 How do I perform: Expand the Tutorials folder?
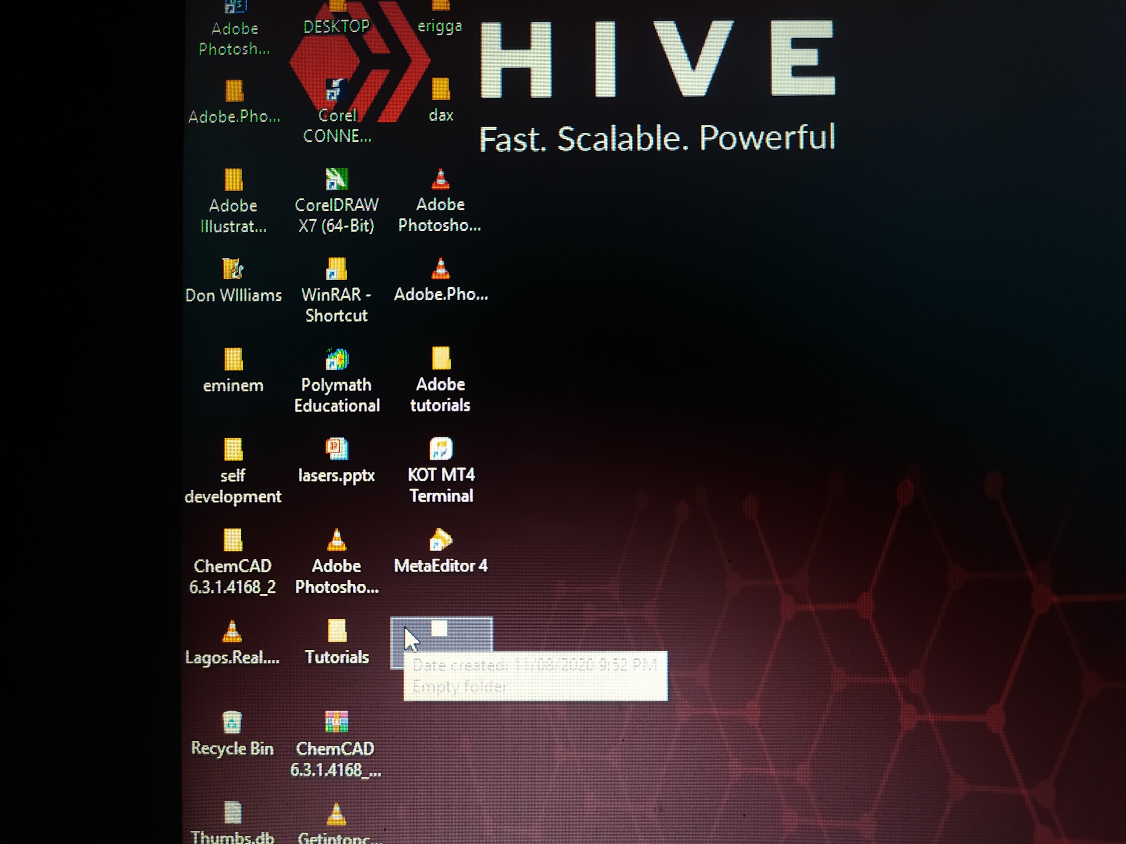(x=336, y=630)
